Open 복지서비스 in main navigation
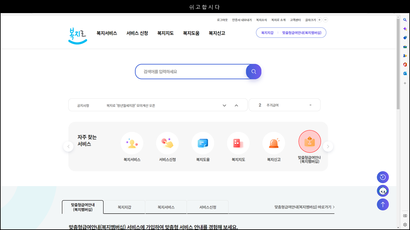Viewport: 410px width, 230px height. pos(107,33)
